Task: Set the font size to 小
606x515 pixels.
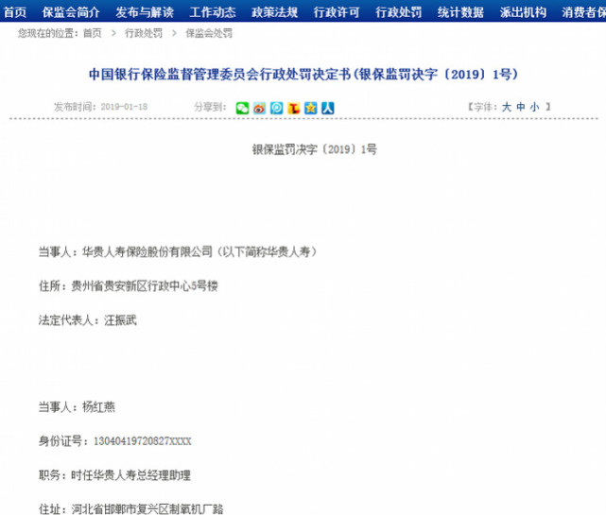Action: [534, 107]
